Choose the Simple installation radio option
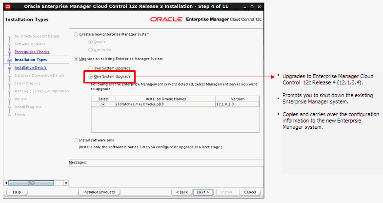 point(91,42)
